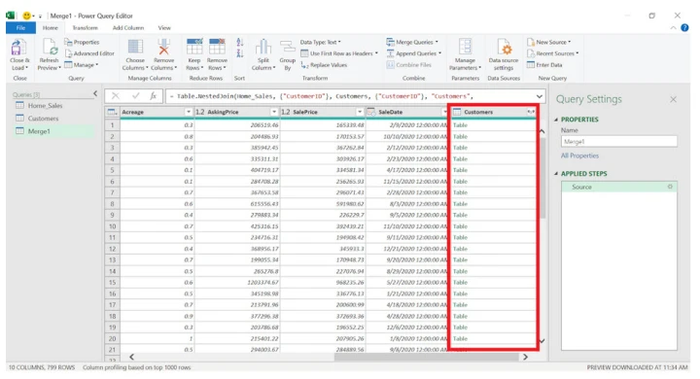The height and width of the screenshot is (379, 700).
Task: Close the Query Settings pane
Action: pos(673,99)
